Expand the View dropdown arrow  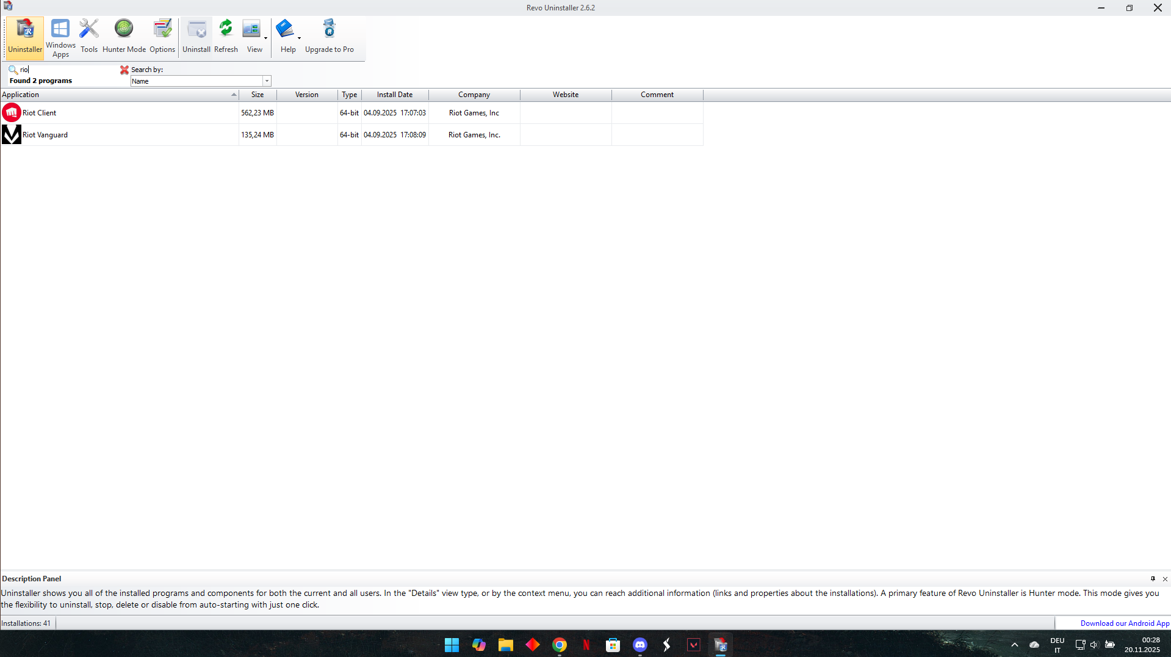click(x=265, y=38)
